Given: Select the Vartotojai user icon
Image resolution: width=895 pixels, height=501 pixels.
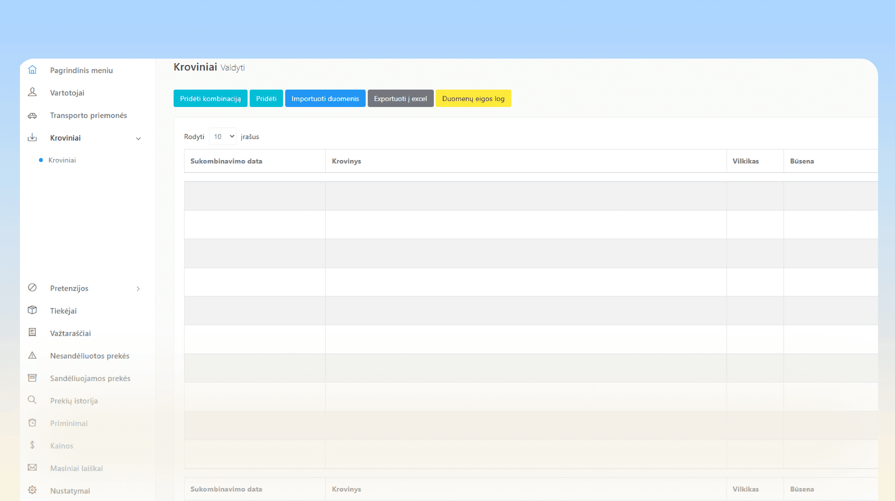Looking at the screenshot, I should tap(32, 92).
